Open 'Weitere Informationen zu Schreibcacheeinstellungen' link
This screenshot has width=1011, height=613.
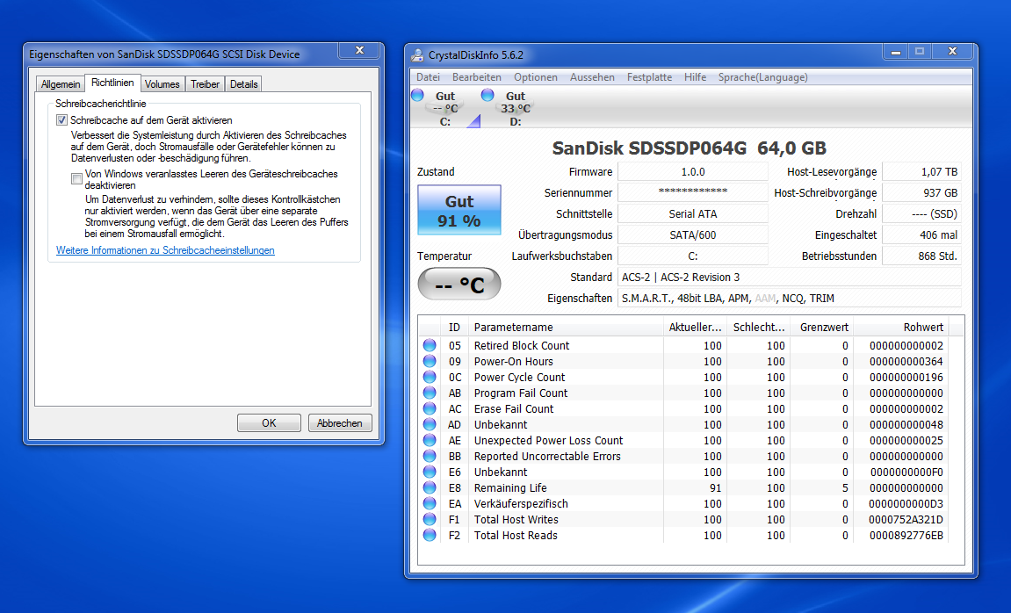pos(165,250)
